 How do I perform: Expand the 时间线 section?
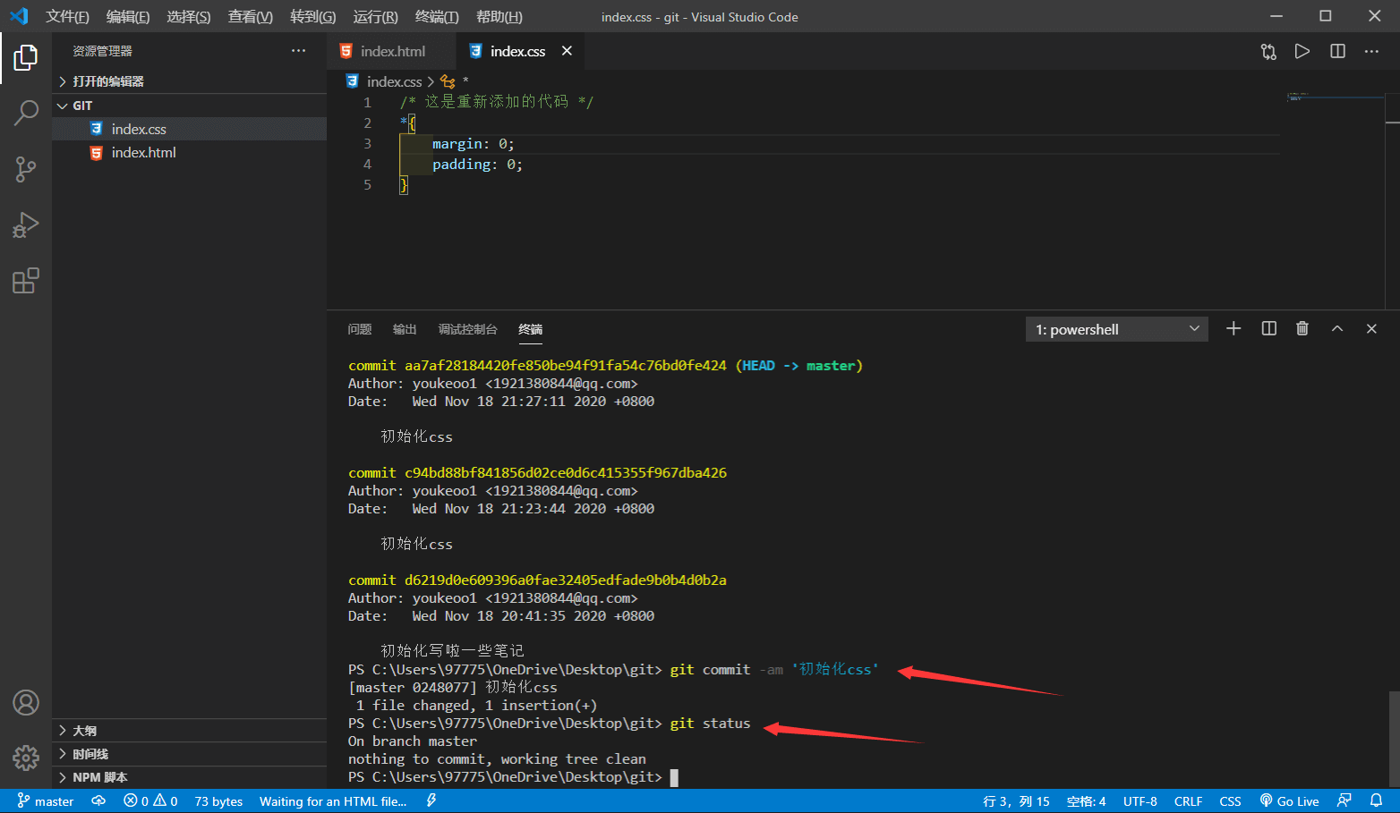(x=189, y=754)
